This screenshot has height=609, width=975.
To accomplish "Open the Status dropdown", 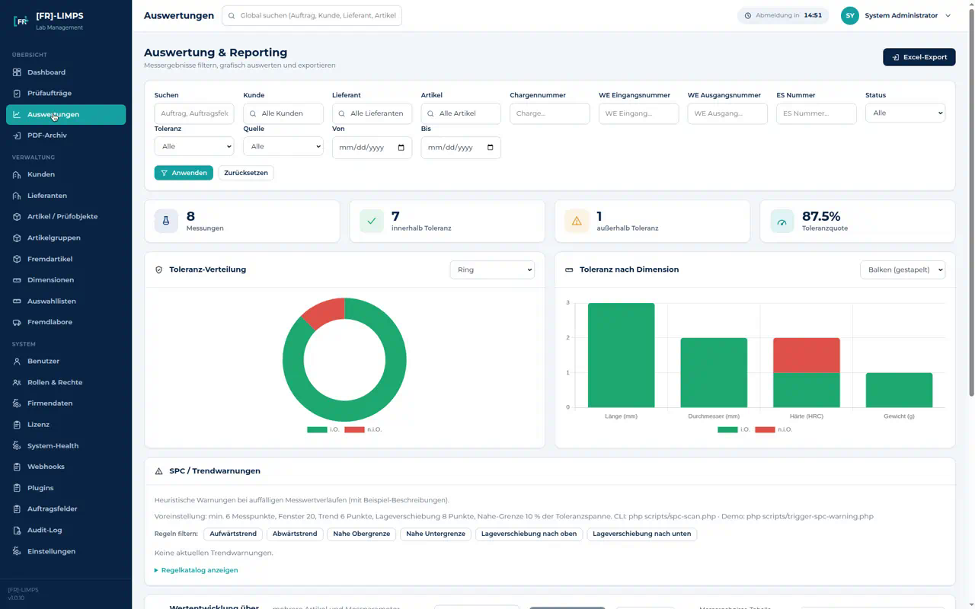I will 905,113.
